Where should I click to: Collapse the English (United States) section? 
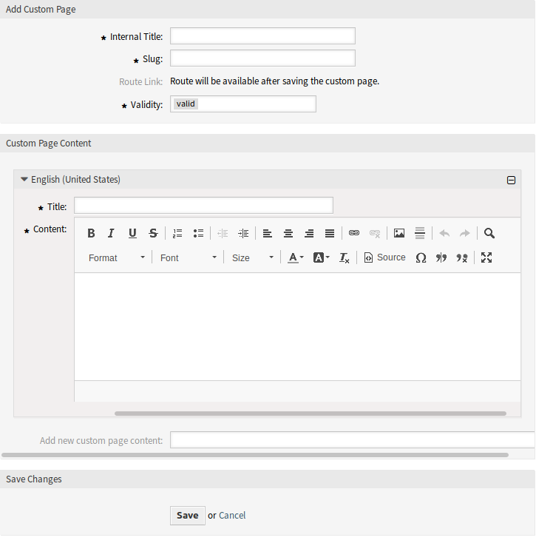(x=24, y=179)
